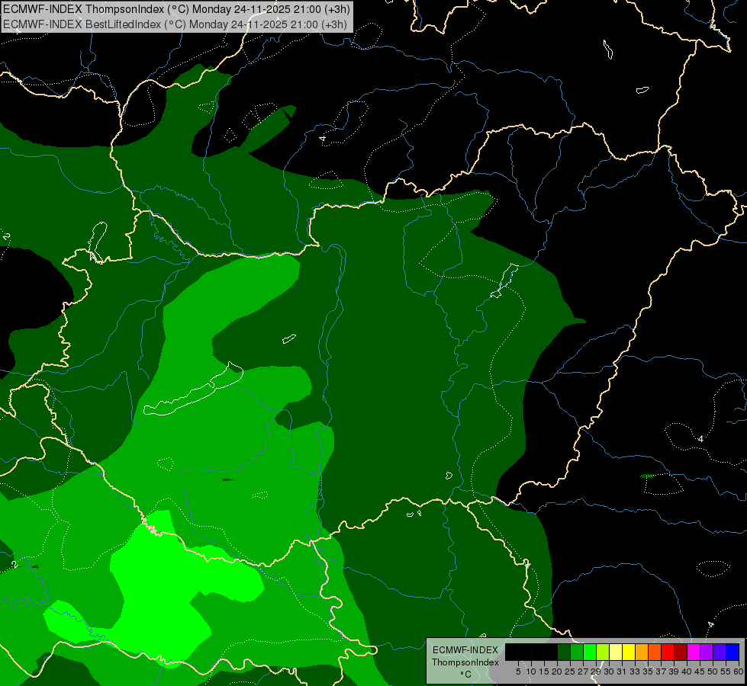Click the legend tick value '40'
747x686 pixels.
pyautogui.click(x=687, y=672)
